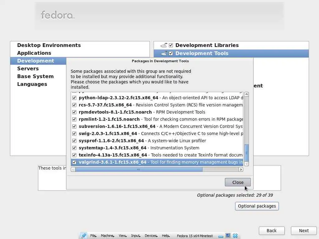The height and width of the screenshot is (239, 319).
Task: Select the Languages category
Action: [38, 84]
